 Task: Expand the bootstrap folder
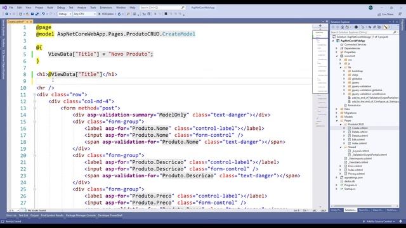pyautogui.click(x=344, y=71)
